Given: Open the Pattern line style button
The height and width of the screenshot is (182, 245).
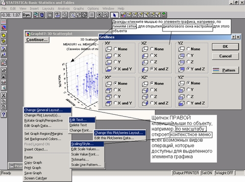Looking at the screenshot, I should tap(225, 70).
